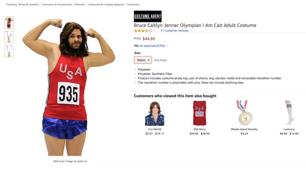Open the Size Select dropdown
306x170 pixels.
click(143, 60)
